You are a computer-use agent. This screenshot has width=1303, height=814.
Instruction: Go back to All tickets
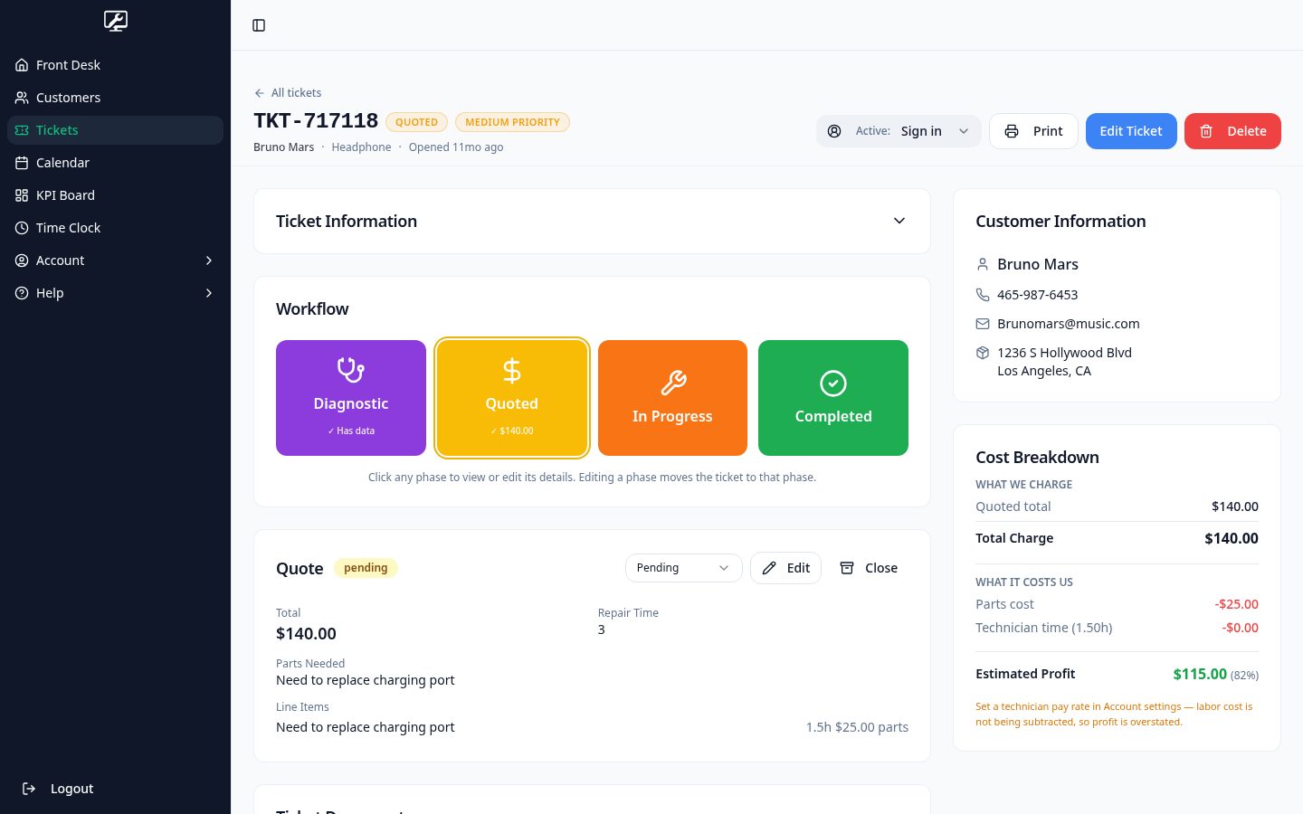tap(288, 93)
